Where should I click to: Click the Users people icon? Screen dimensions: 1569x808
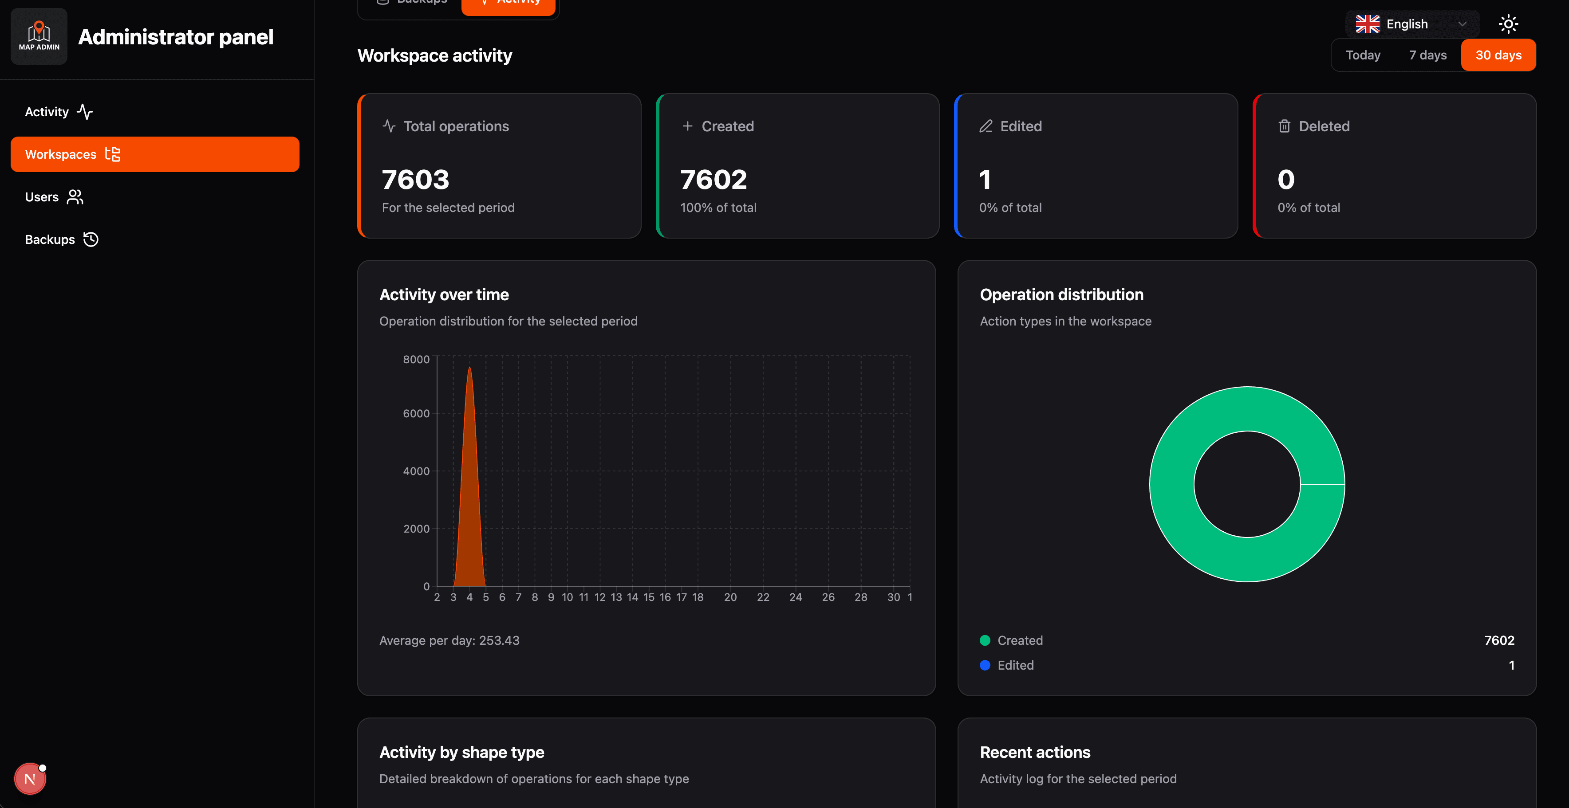[x=75, y=196]
